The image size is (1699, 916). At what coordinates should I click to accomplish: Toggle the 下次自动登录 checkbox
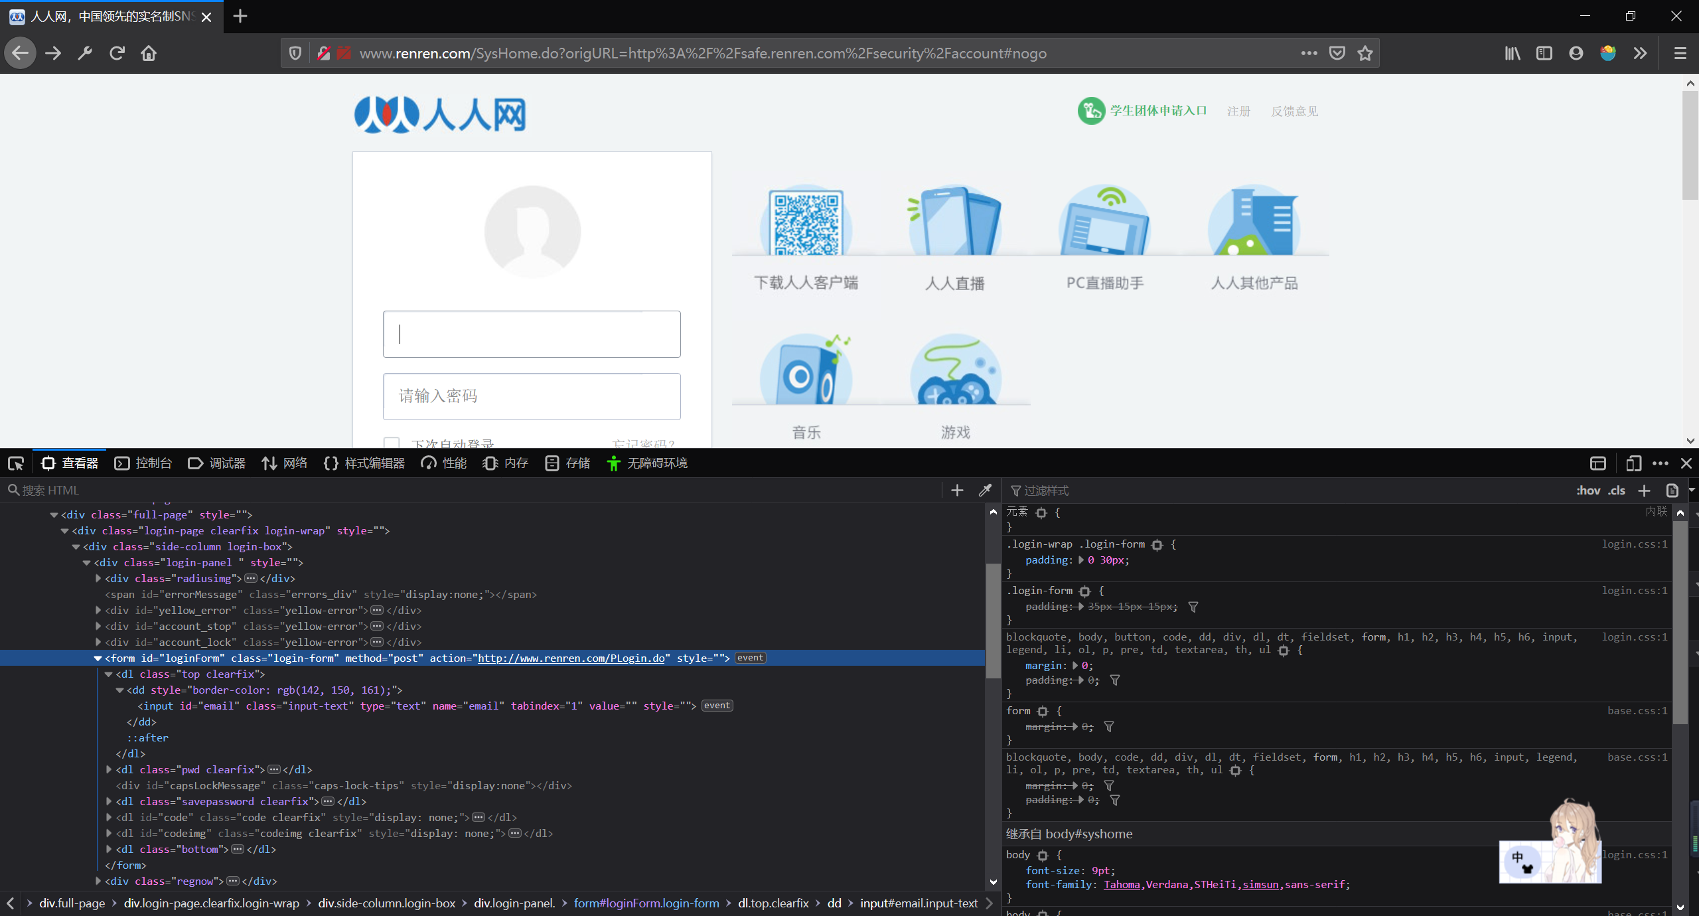tap(392, 443)
